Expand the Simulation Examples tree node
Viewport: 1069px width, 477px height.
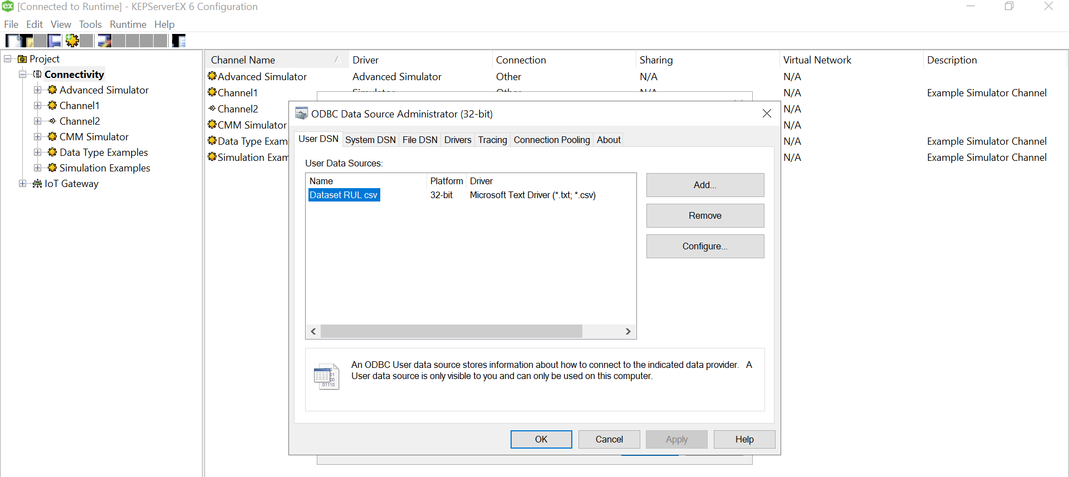(x=37, y=168)
